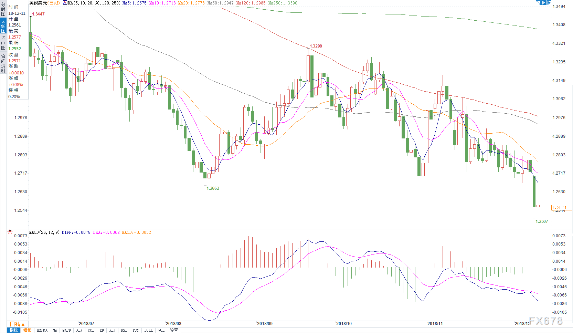Click the 1.2662 low price label
Viewport: 573px width, 333px height.
click(213, 188)
